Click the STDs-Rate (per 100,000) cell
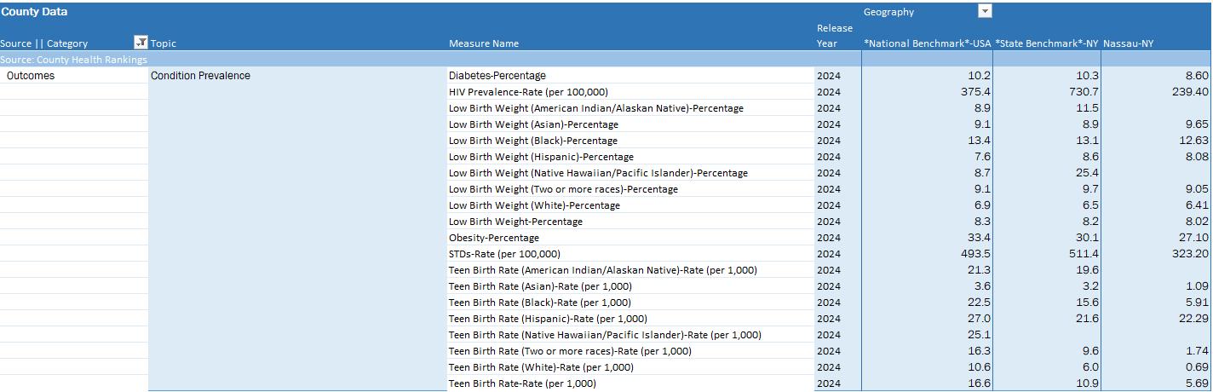Viewport: 1213px width, 392px height. [504, 254]
